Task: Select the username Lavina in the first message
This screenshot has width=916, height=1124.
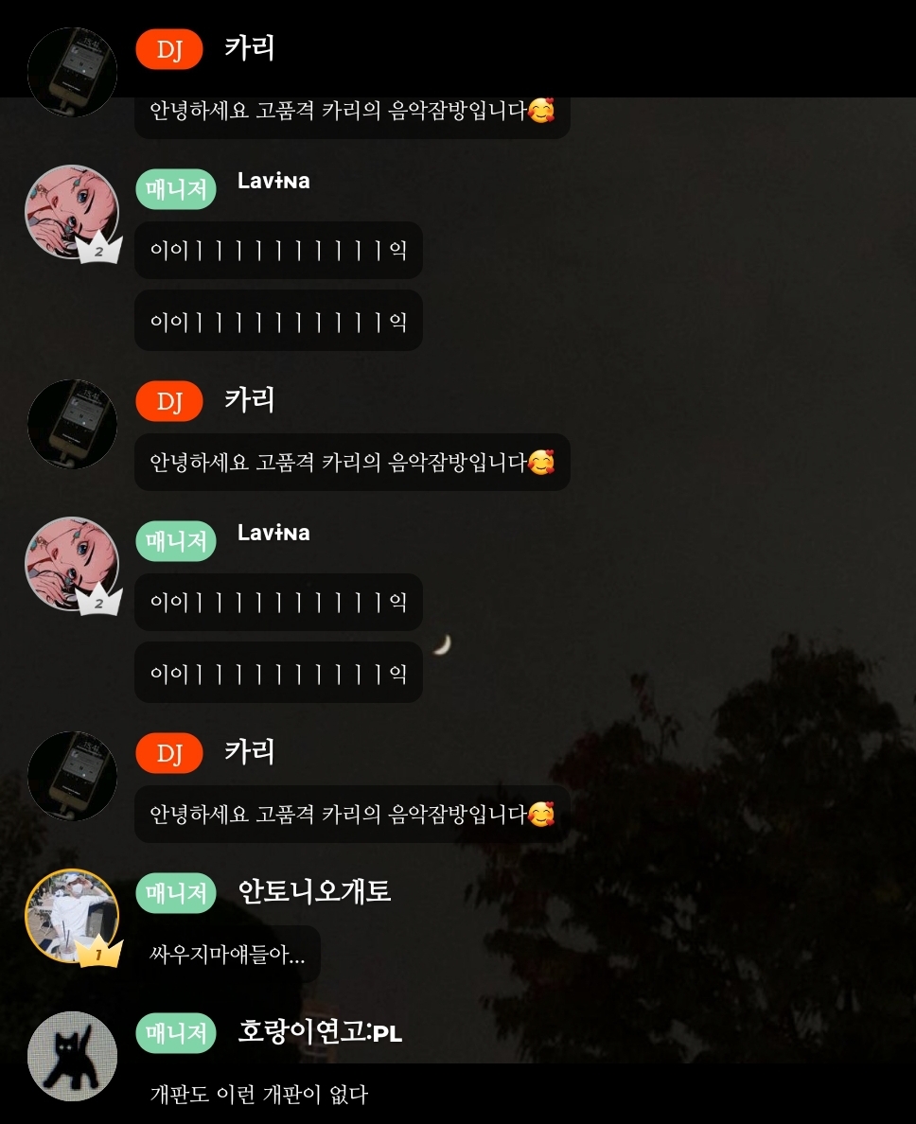Action: click(x=273, y=181)
